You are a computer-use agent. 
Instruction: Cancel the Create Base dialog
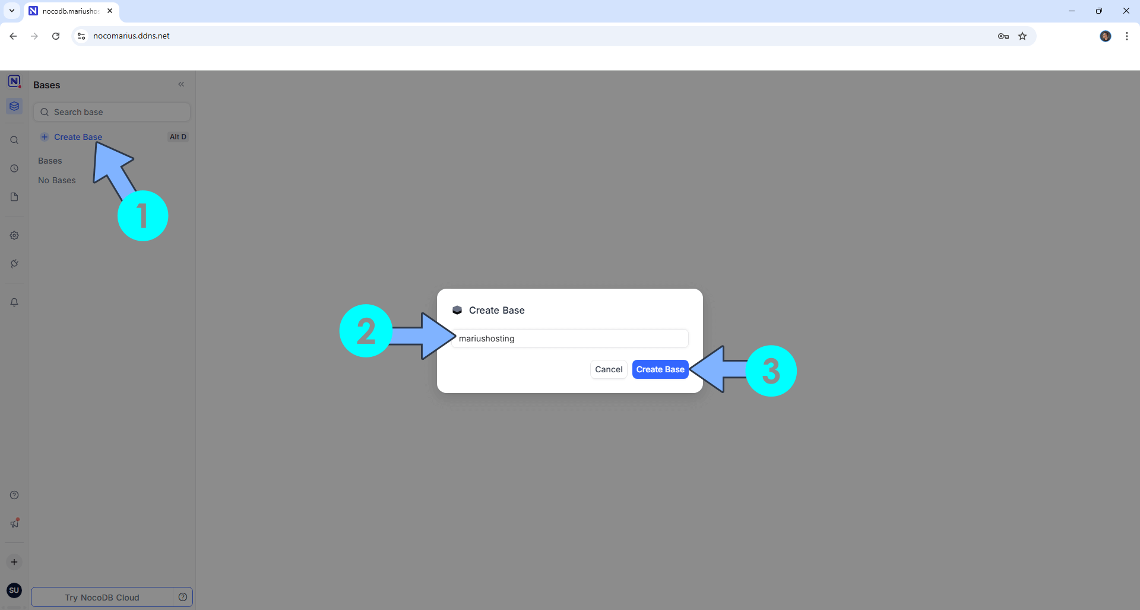click(608, 369)
